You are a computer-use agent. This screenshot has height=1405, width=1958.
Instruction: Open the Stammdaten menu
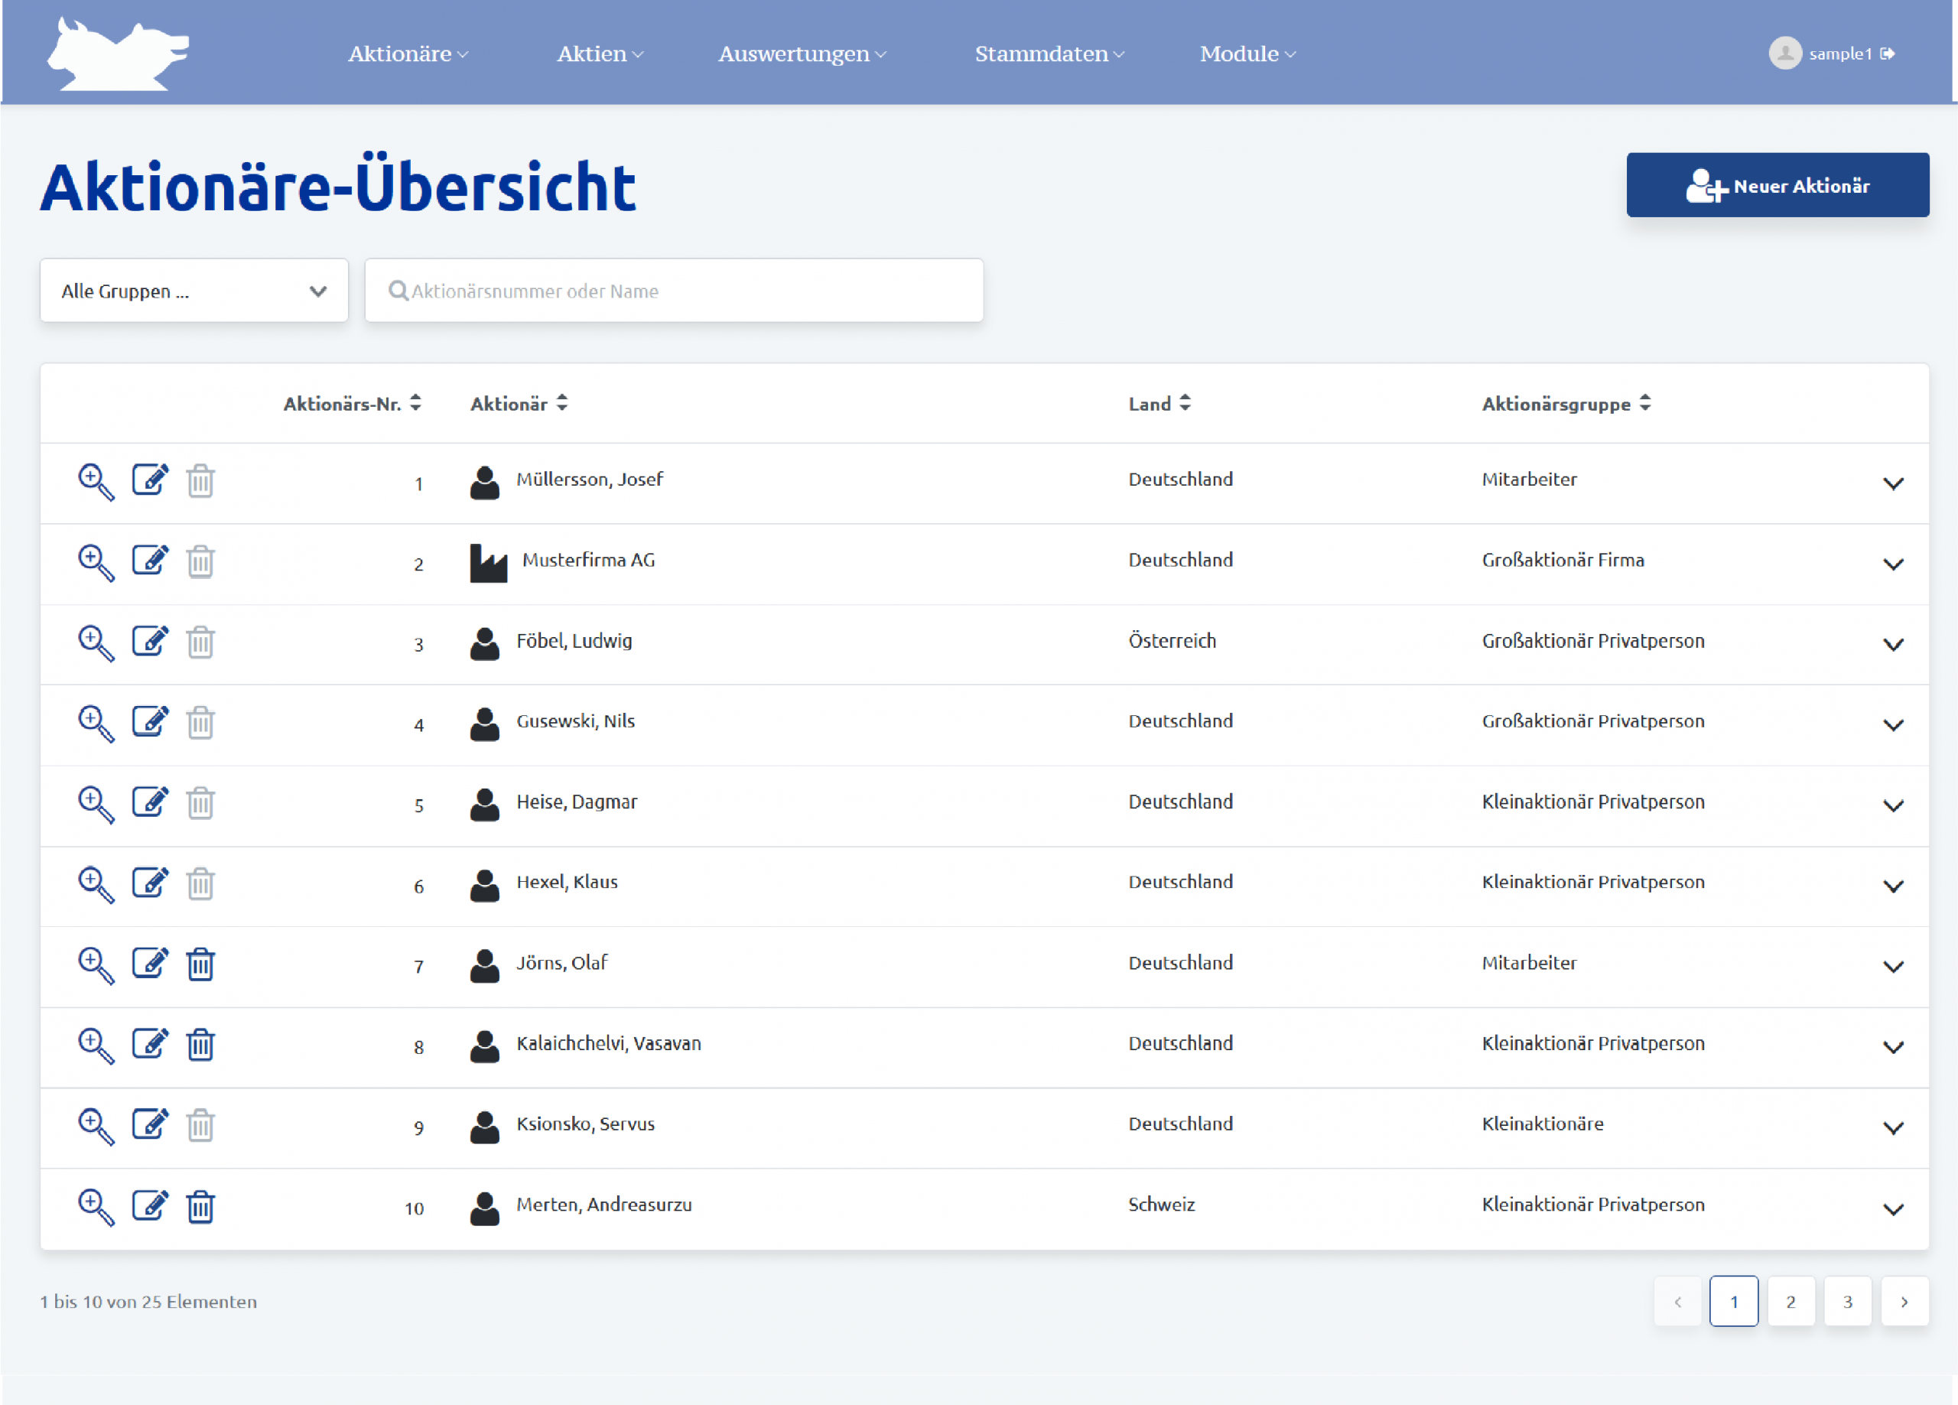click(x=1050, y=54)
